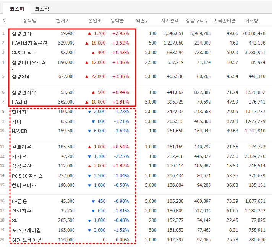Select 신한지주 trading volume 1,580,292
The image size is (272, 247).
(x=255, y=210)
